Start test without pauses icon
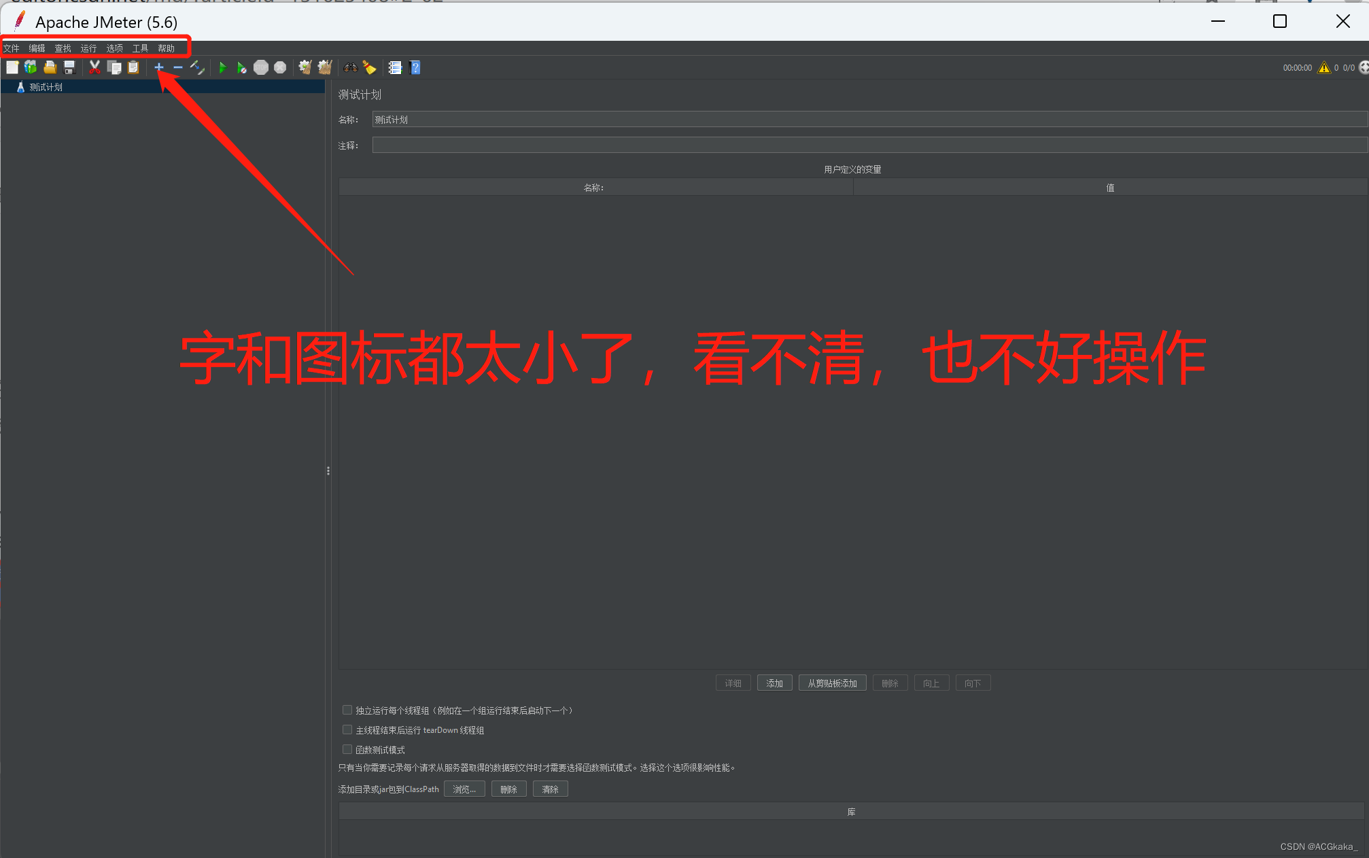Viewport: 1369px width, 858px height. [241, 67]
